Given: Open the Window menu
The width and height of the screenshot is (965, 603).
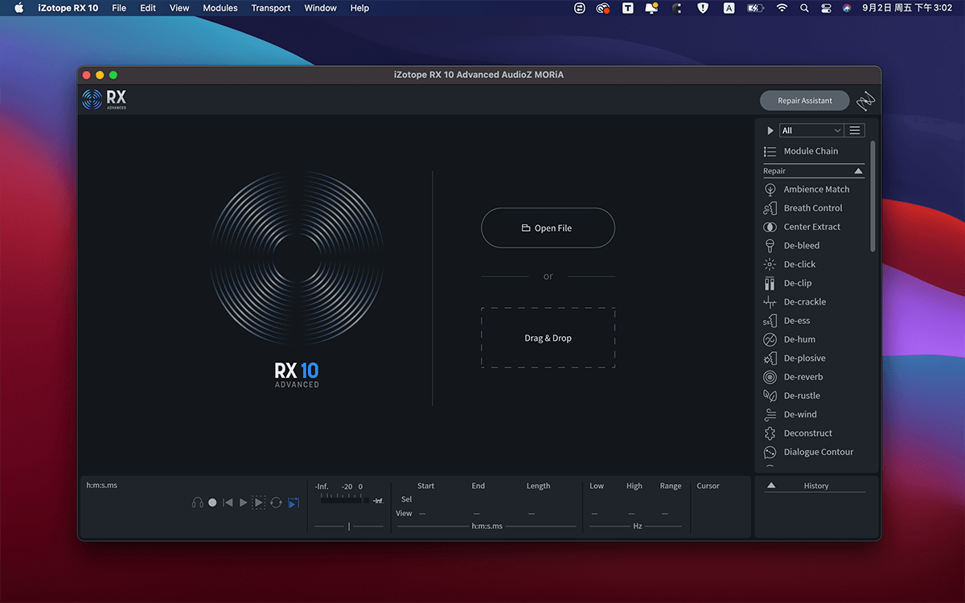Looking at the screenshot, I should coord(321,8).
